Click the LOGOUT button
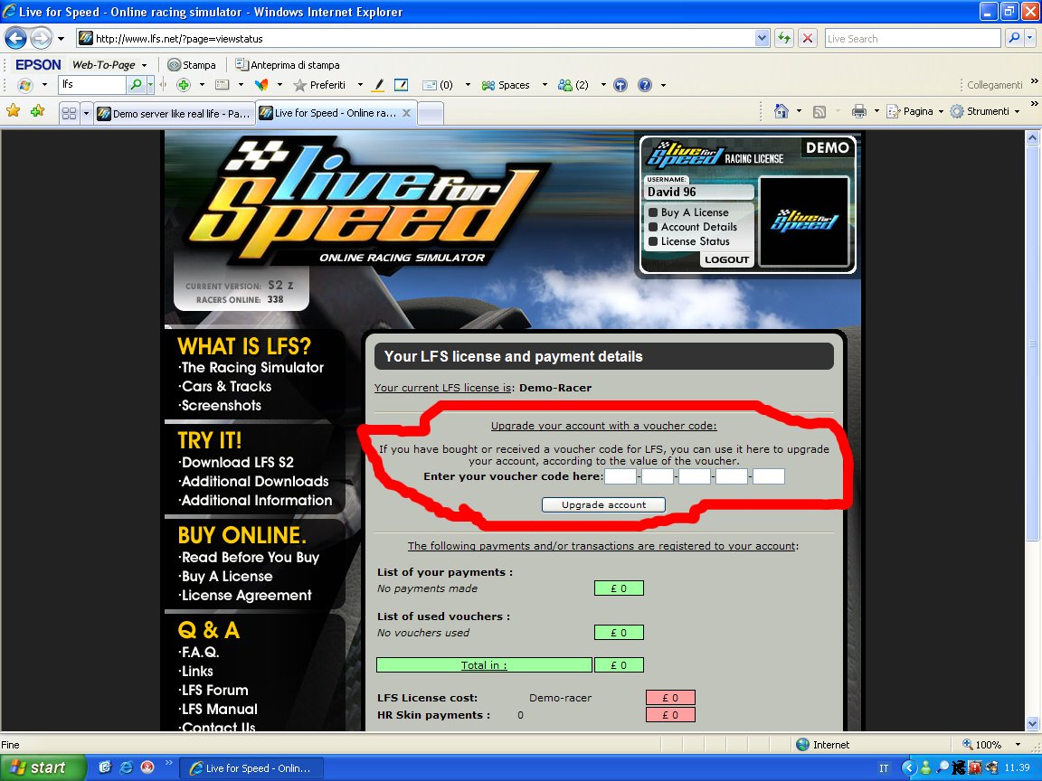Screen dimensions: 1042x781 click(726, 259)
